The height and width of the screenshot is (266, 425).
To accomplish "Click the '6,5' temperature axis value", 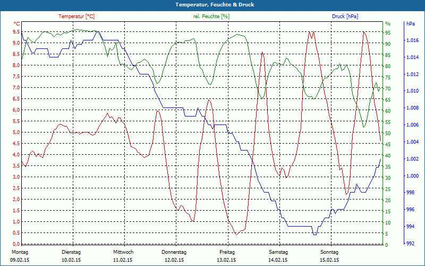I will tap(16, 99).
